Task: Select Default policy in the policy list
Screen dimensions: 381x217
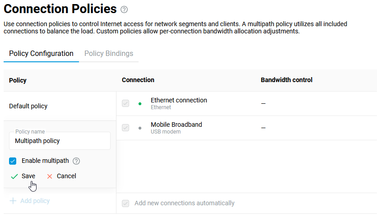Action: click(x=28, y=106)
